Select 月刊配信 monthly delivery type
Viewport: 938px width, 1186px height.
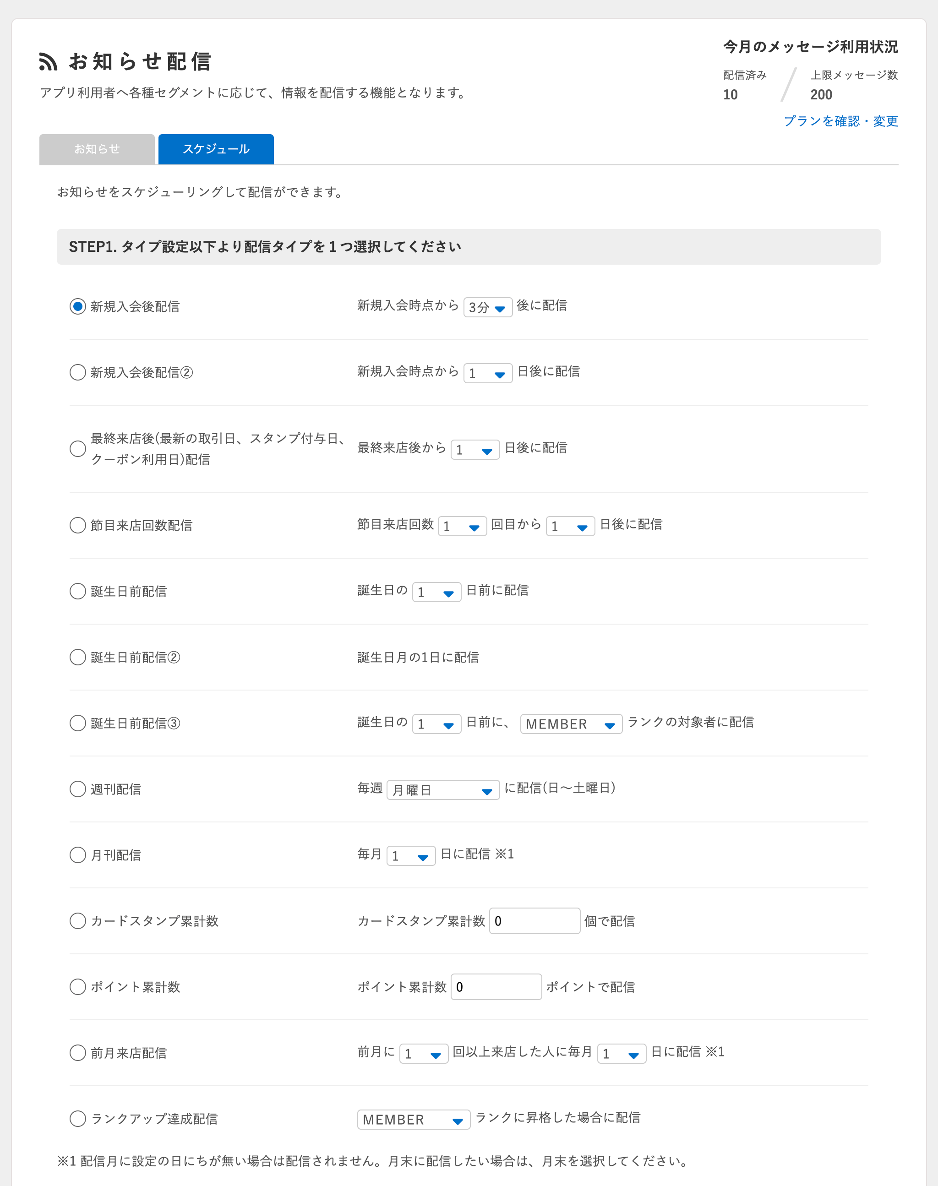(x=77, y=855)
